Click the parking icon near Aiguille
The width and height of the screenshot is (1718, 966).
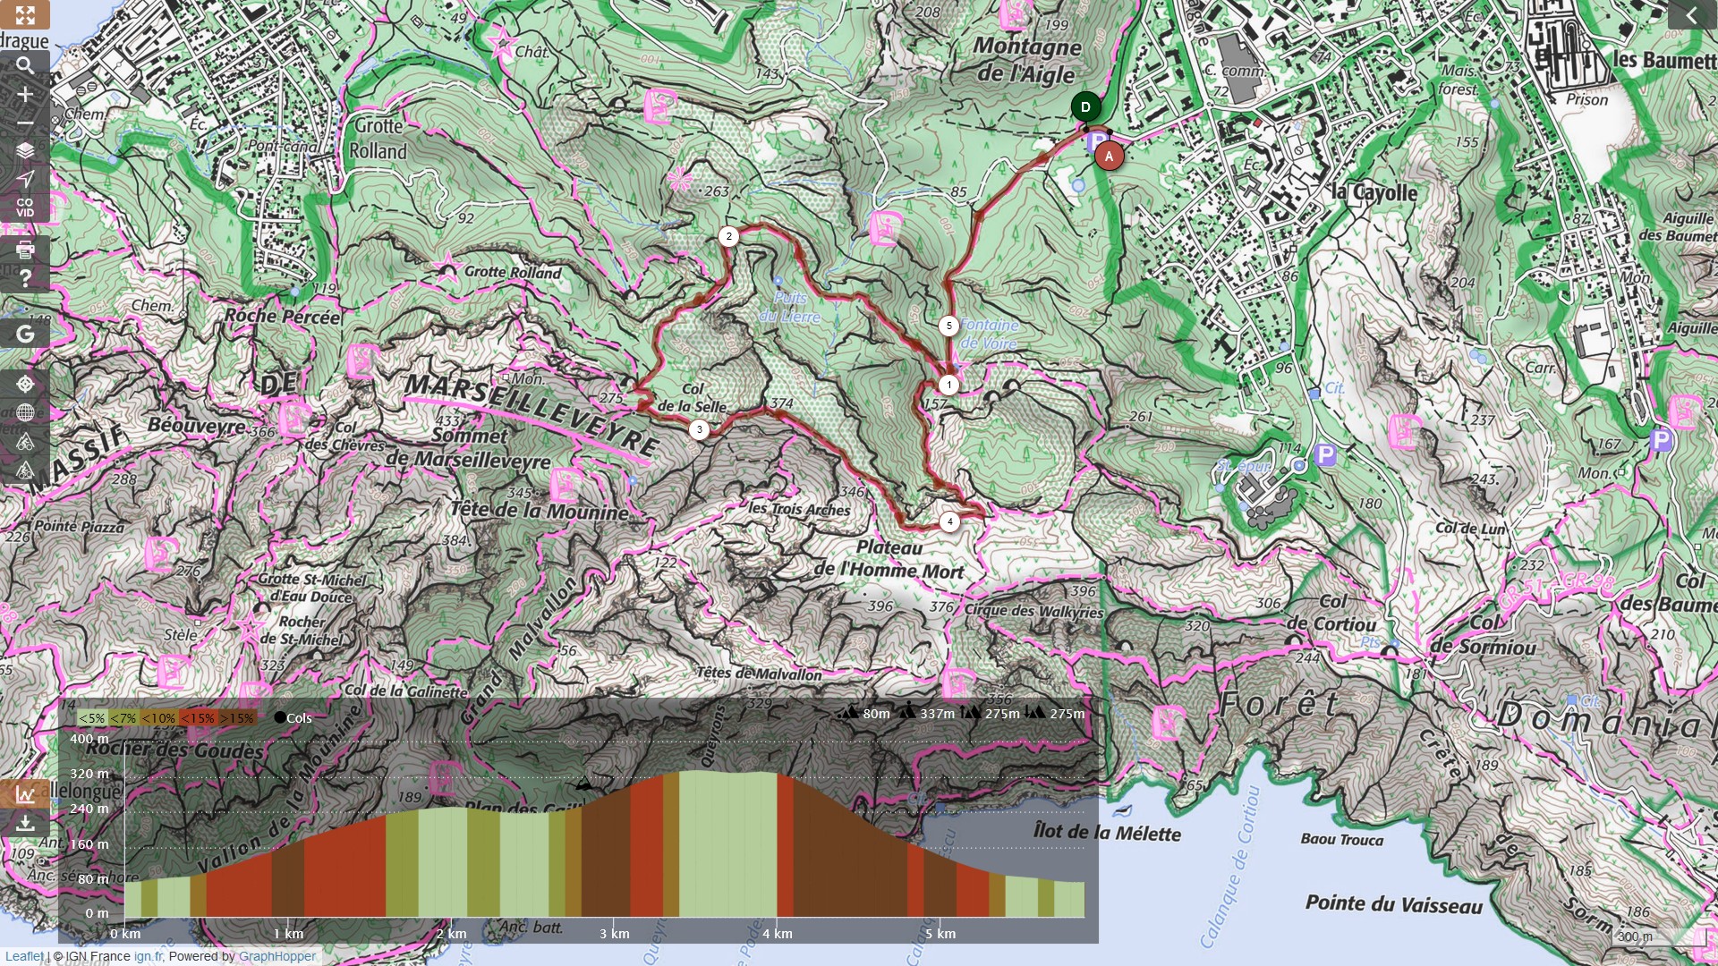tap(1661, 440)
